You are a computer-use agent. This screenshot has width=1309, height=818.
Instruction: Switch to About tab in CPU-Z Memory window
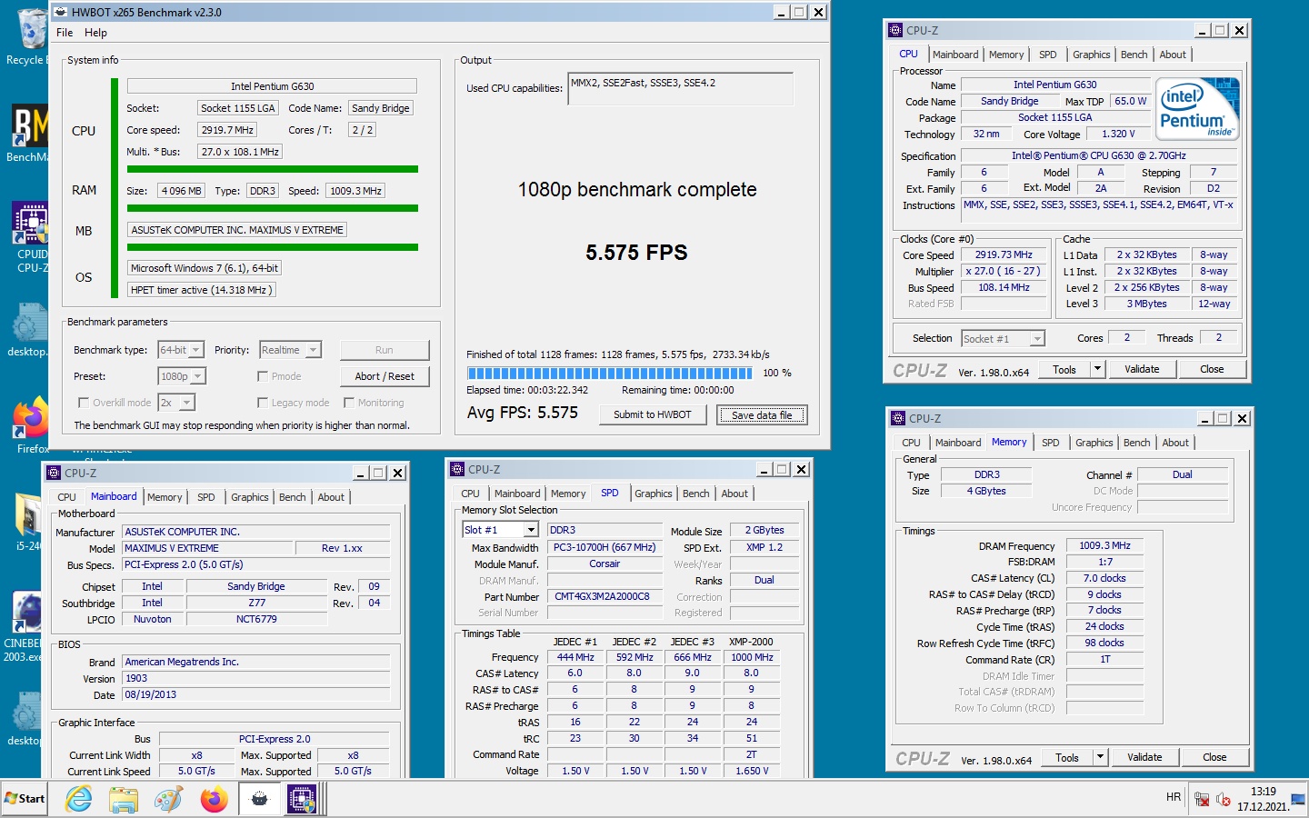tap(1175, 443)
